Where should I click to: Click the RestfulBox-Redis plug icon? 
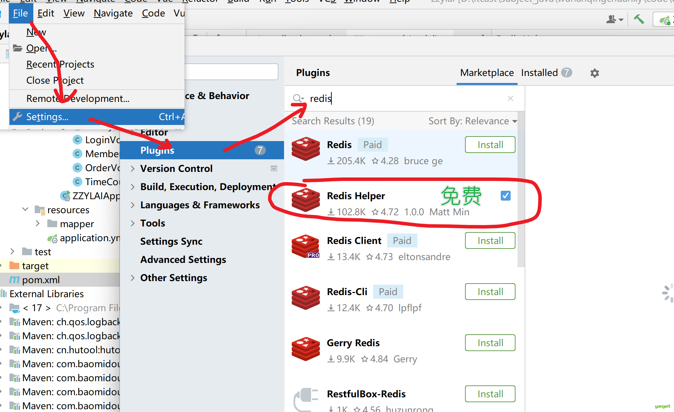[306, 399]
